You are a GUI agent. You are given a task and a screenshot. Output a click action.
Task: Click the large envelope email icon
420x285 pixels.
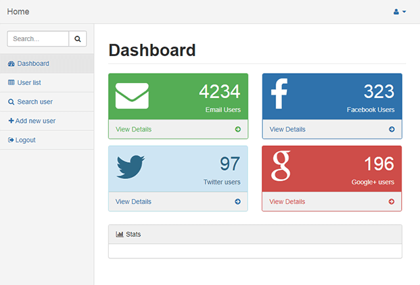[x=132, y=95]
